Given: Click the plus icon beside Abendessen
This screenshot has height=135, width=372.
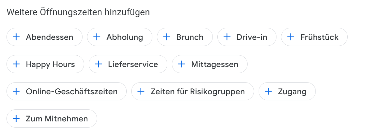Looking at the screenshot, I should pos(16,37).
